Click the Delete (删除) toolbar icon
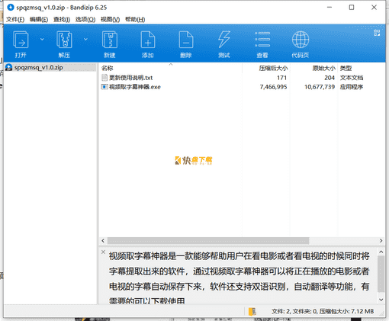This screenshot has width=389, height=321. pos(186,40)
